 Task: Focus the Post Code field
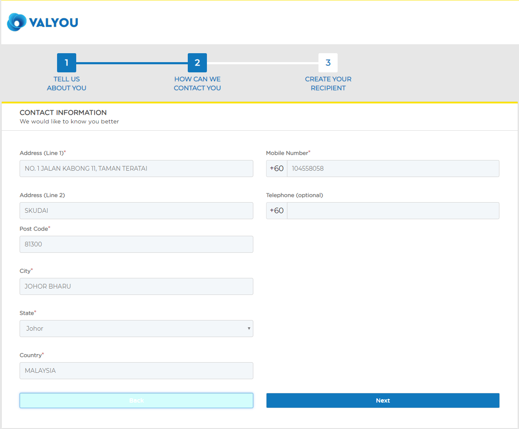[x=136, y=244]
